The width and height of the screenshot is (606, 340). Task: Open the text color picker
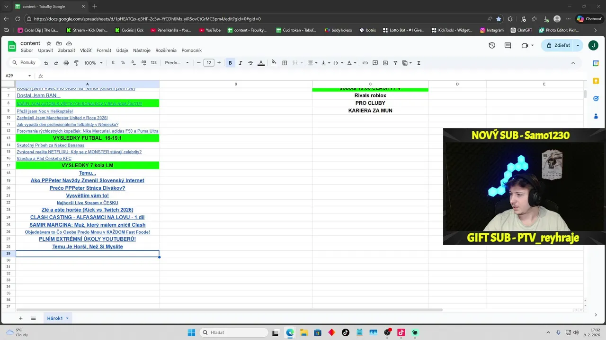261,63
